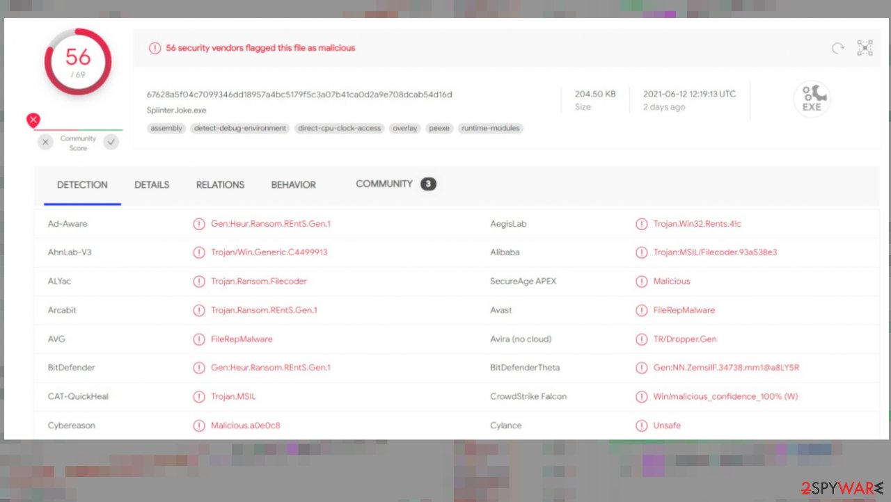Click alert icon next to Alibaba result
Viewport: 891px width, 502px height.
(641, 252)
